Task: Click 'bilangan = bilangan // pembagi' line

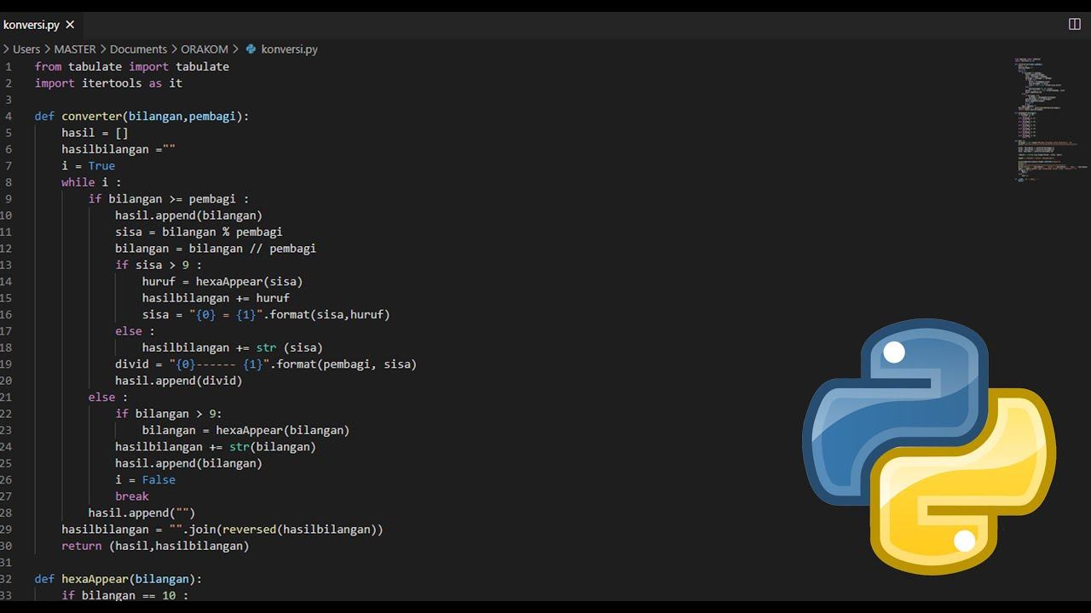Action: (216, 249)
